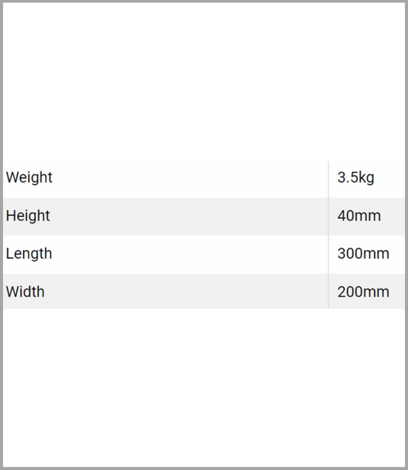The image size is (408, 470).
Task: Click empty gray space in the Width row's label cell
Action: click(x=188, y=291)
